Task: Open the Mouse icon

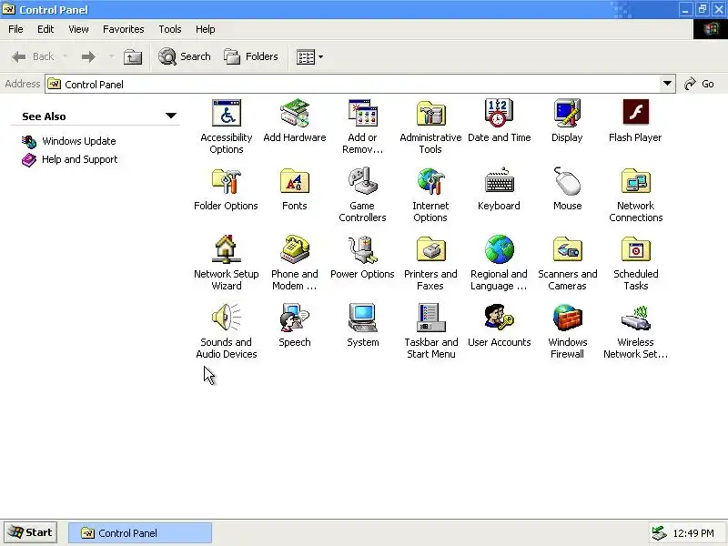Action: (567, 181)
